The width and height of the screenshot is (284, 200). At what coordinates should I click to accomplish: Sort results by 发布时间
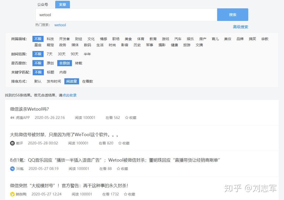point(54,82)
